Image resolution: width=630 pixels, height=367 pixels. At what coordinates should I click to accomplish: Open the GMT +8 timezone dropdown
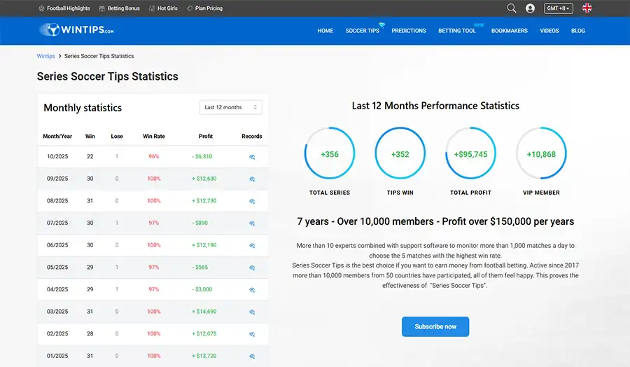559,8
